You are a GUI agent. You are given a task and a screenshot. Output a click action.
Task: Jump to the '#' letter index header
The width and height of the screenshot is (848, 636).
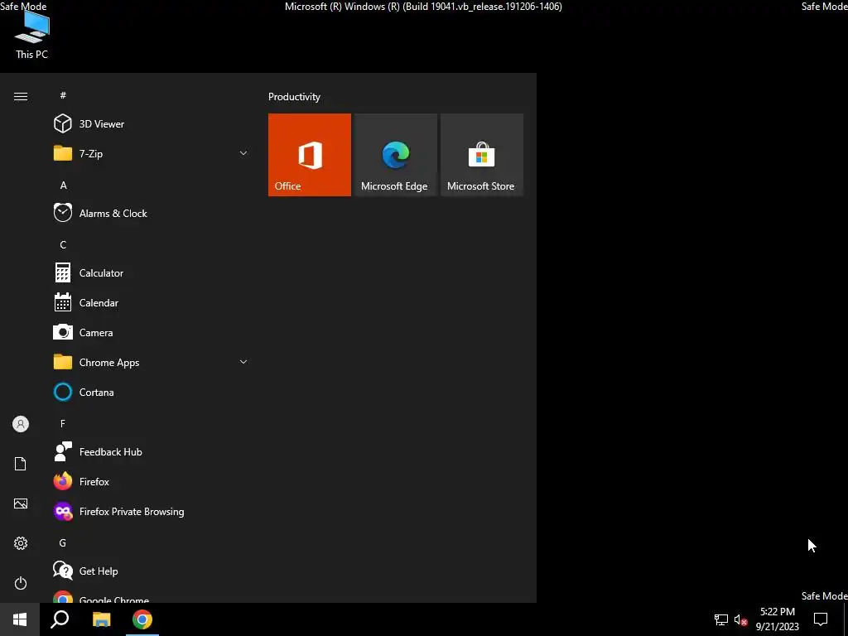63,95
